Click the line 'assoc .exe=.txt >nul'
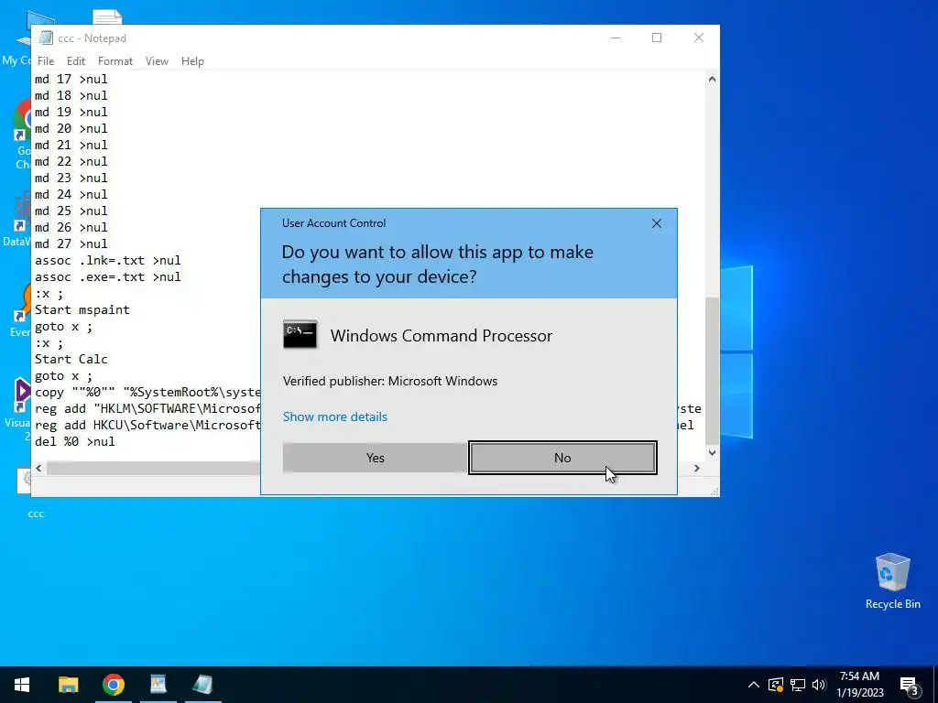 click(x=108, y=276)
